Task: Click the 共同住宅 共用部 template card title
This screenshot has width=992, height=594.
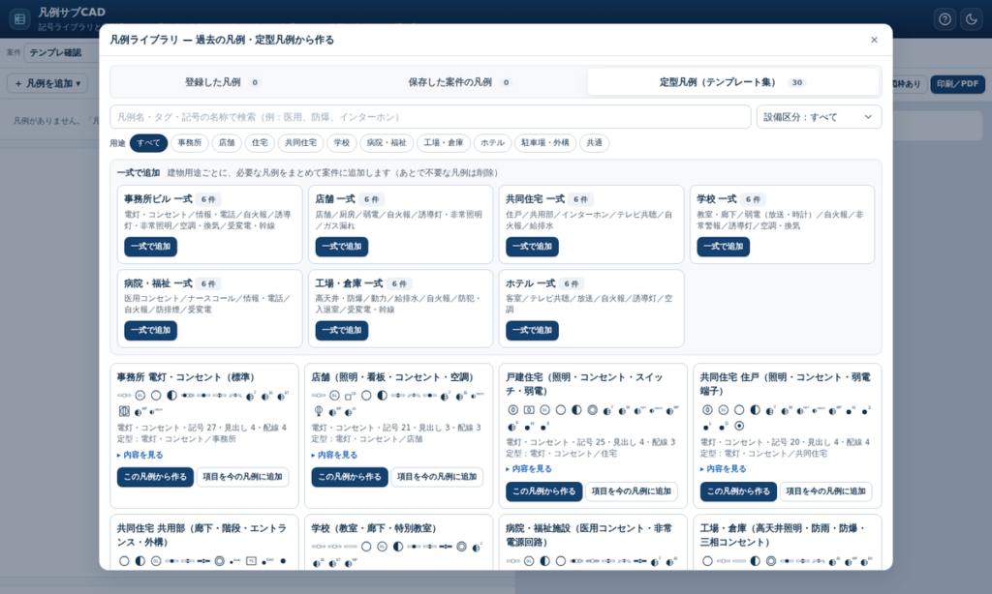Action: 201,535
